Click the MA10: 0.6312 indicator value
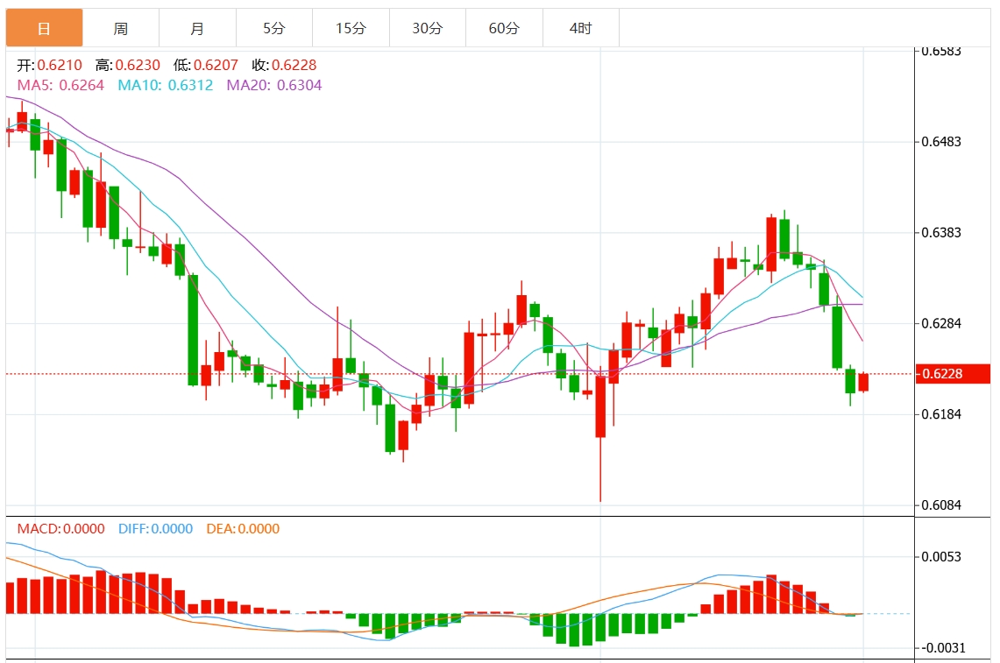 [x=165, y=86]
